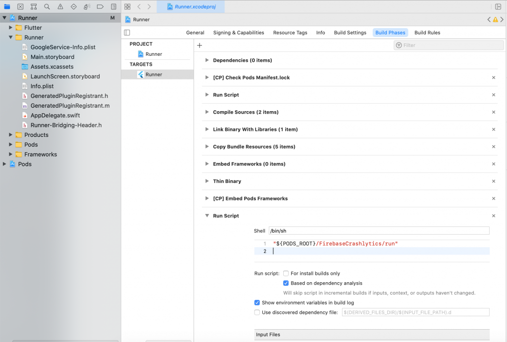Select Main.storyboard file
Viewport: 507px width, 342px height.
point(52,57)
